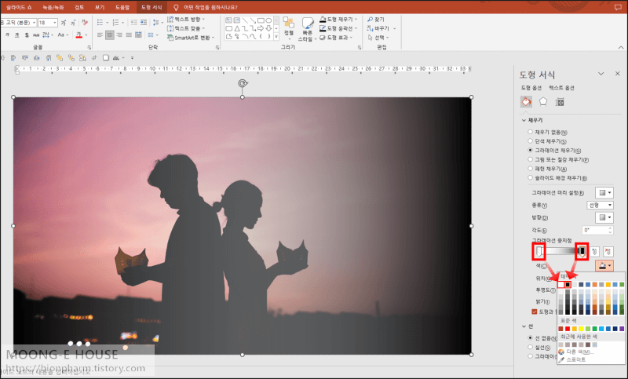Expand the shape gallery more button
Viewport: 628px width, 379px height.
click(276, 36)
